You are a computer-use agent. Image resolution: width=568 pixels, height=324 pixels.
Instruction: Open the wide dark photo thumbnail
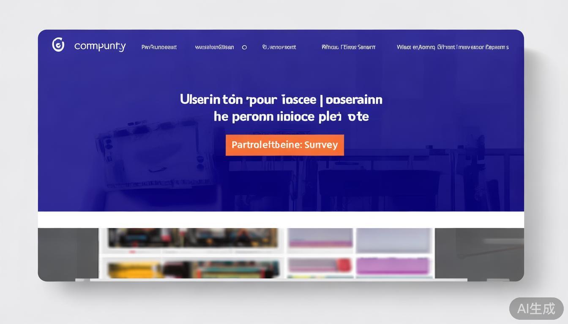[x=193, y=238]
